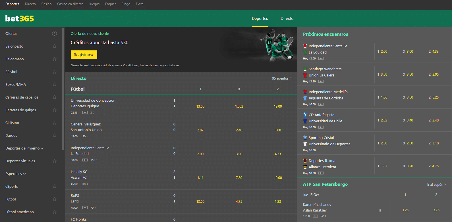Expand 68 markets for Ismaily SC match
Viewport: 452px width, 222px height.
pos(85,184)
